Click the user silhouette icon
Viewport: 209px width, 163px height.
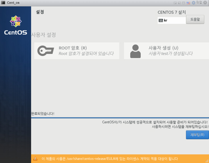(135, 51)
